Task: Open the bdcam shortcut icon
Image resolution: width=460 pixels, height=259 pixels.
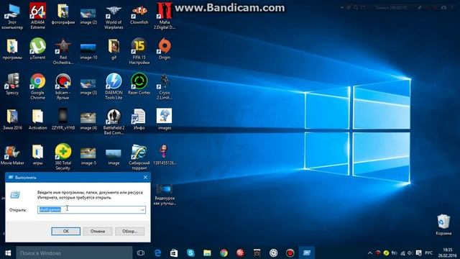Action: coord(63,86)
